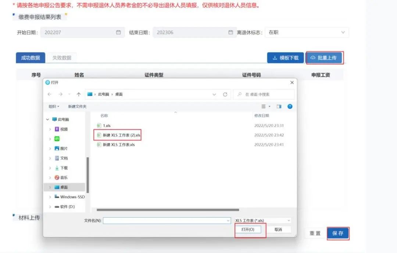Screen dimensions: 397x253
Task: Click the 模板下载 button
Action: coord(286,58)
